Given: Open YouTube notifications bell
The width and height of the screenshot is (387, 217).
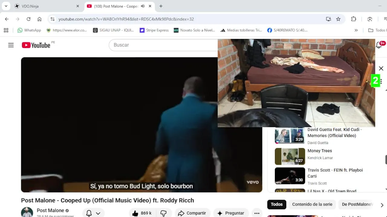Looking at the screenshot, I should [379, 45].
